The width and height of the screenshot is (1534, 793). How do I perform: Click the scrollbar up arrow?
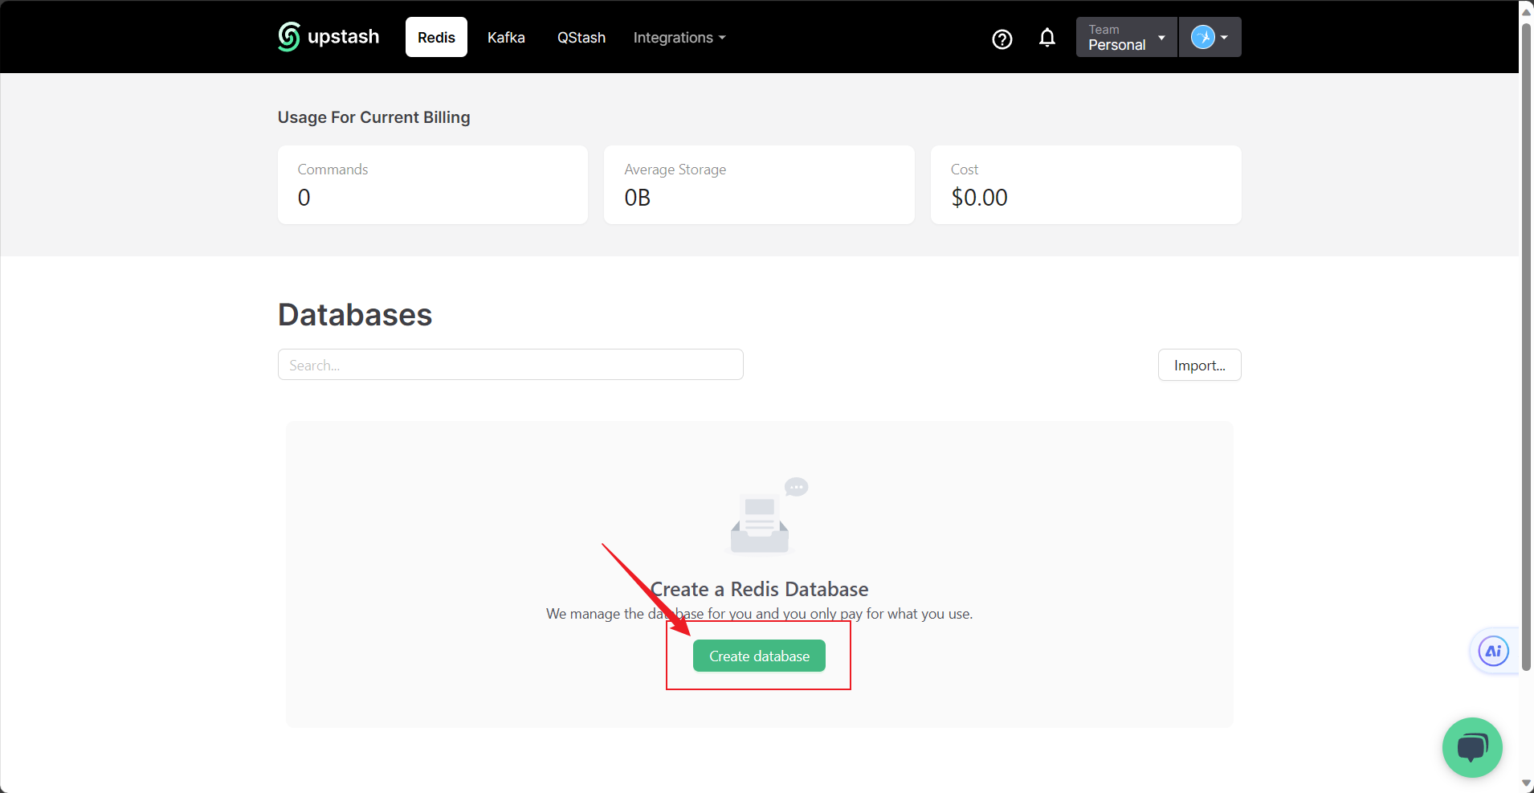(x=1524, y=10)
